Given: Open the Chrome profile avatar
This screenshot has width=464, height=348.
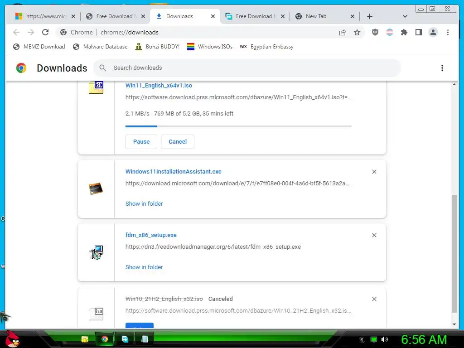Looking at the screenshot, I should (x=433, y=32).
